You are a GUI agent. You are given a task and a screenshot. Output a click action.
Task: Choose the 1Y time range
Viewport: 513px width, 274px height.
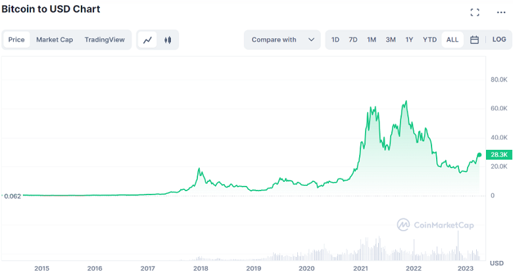click(x=409, y=40)
